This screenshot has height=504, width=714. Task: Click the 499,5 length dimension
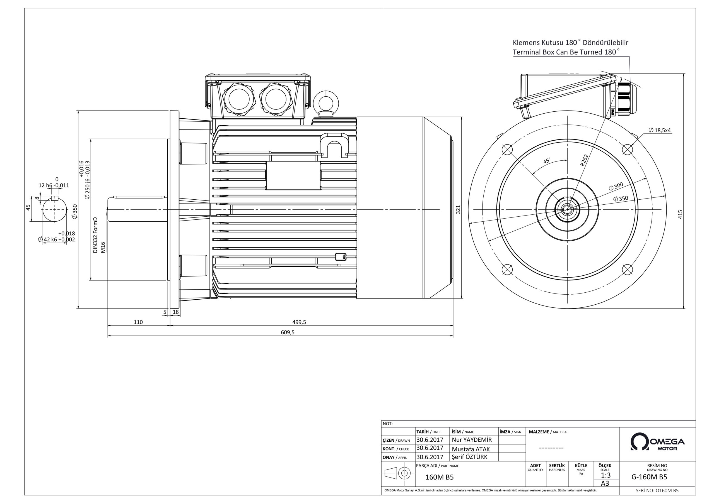pyautogui.click(x=299, y=322)
